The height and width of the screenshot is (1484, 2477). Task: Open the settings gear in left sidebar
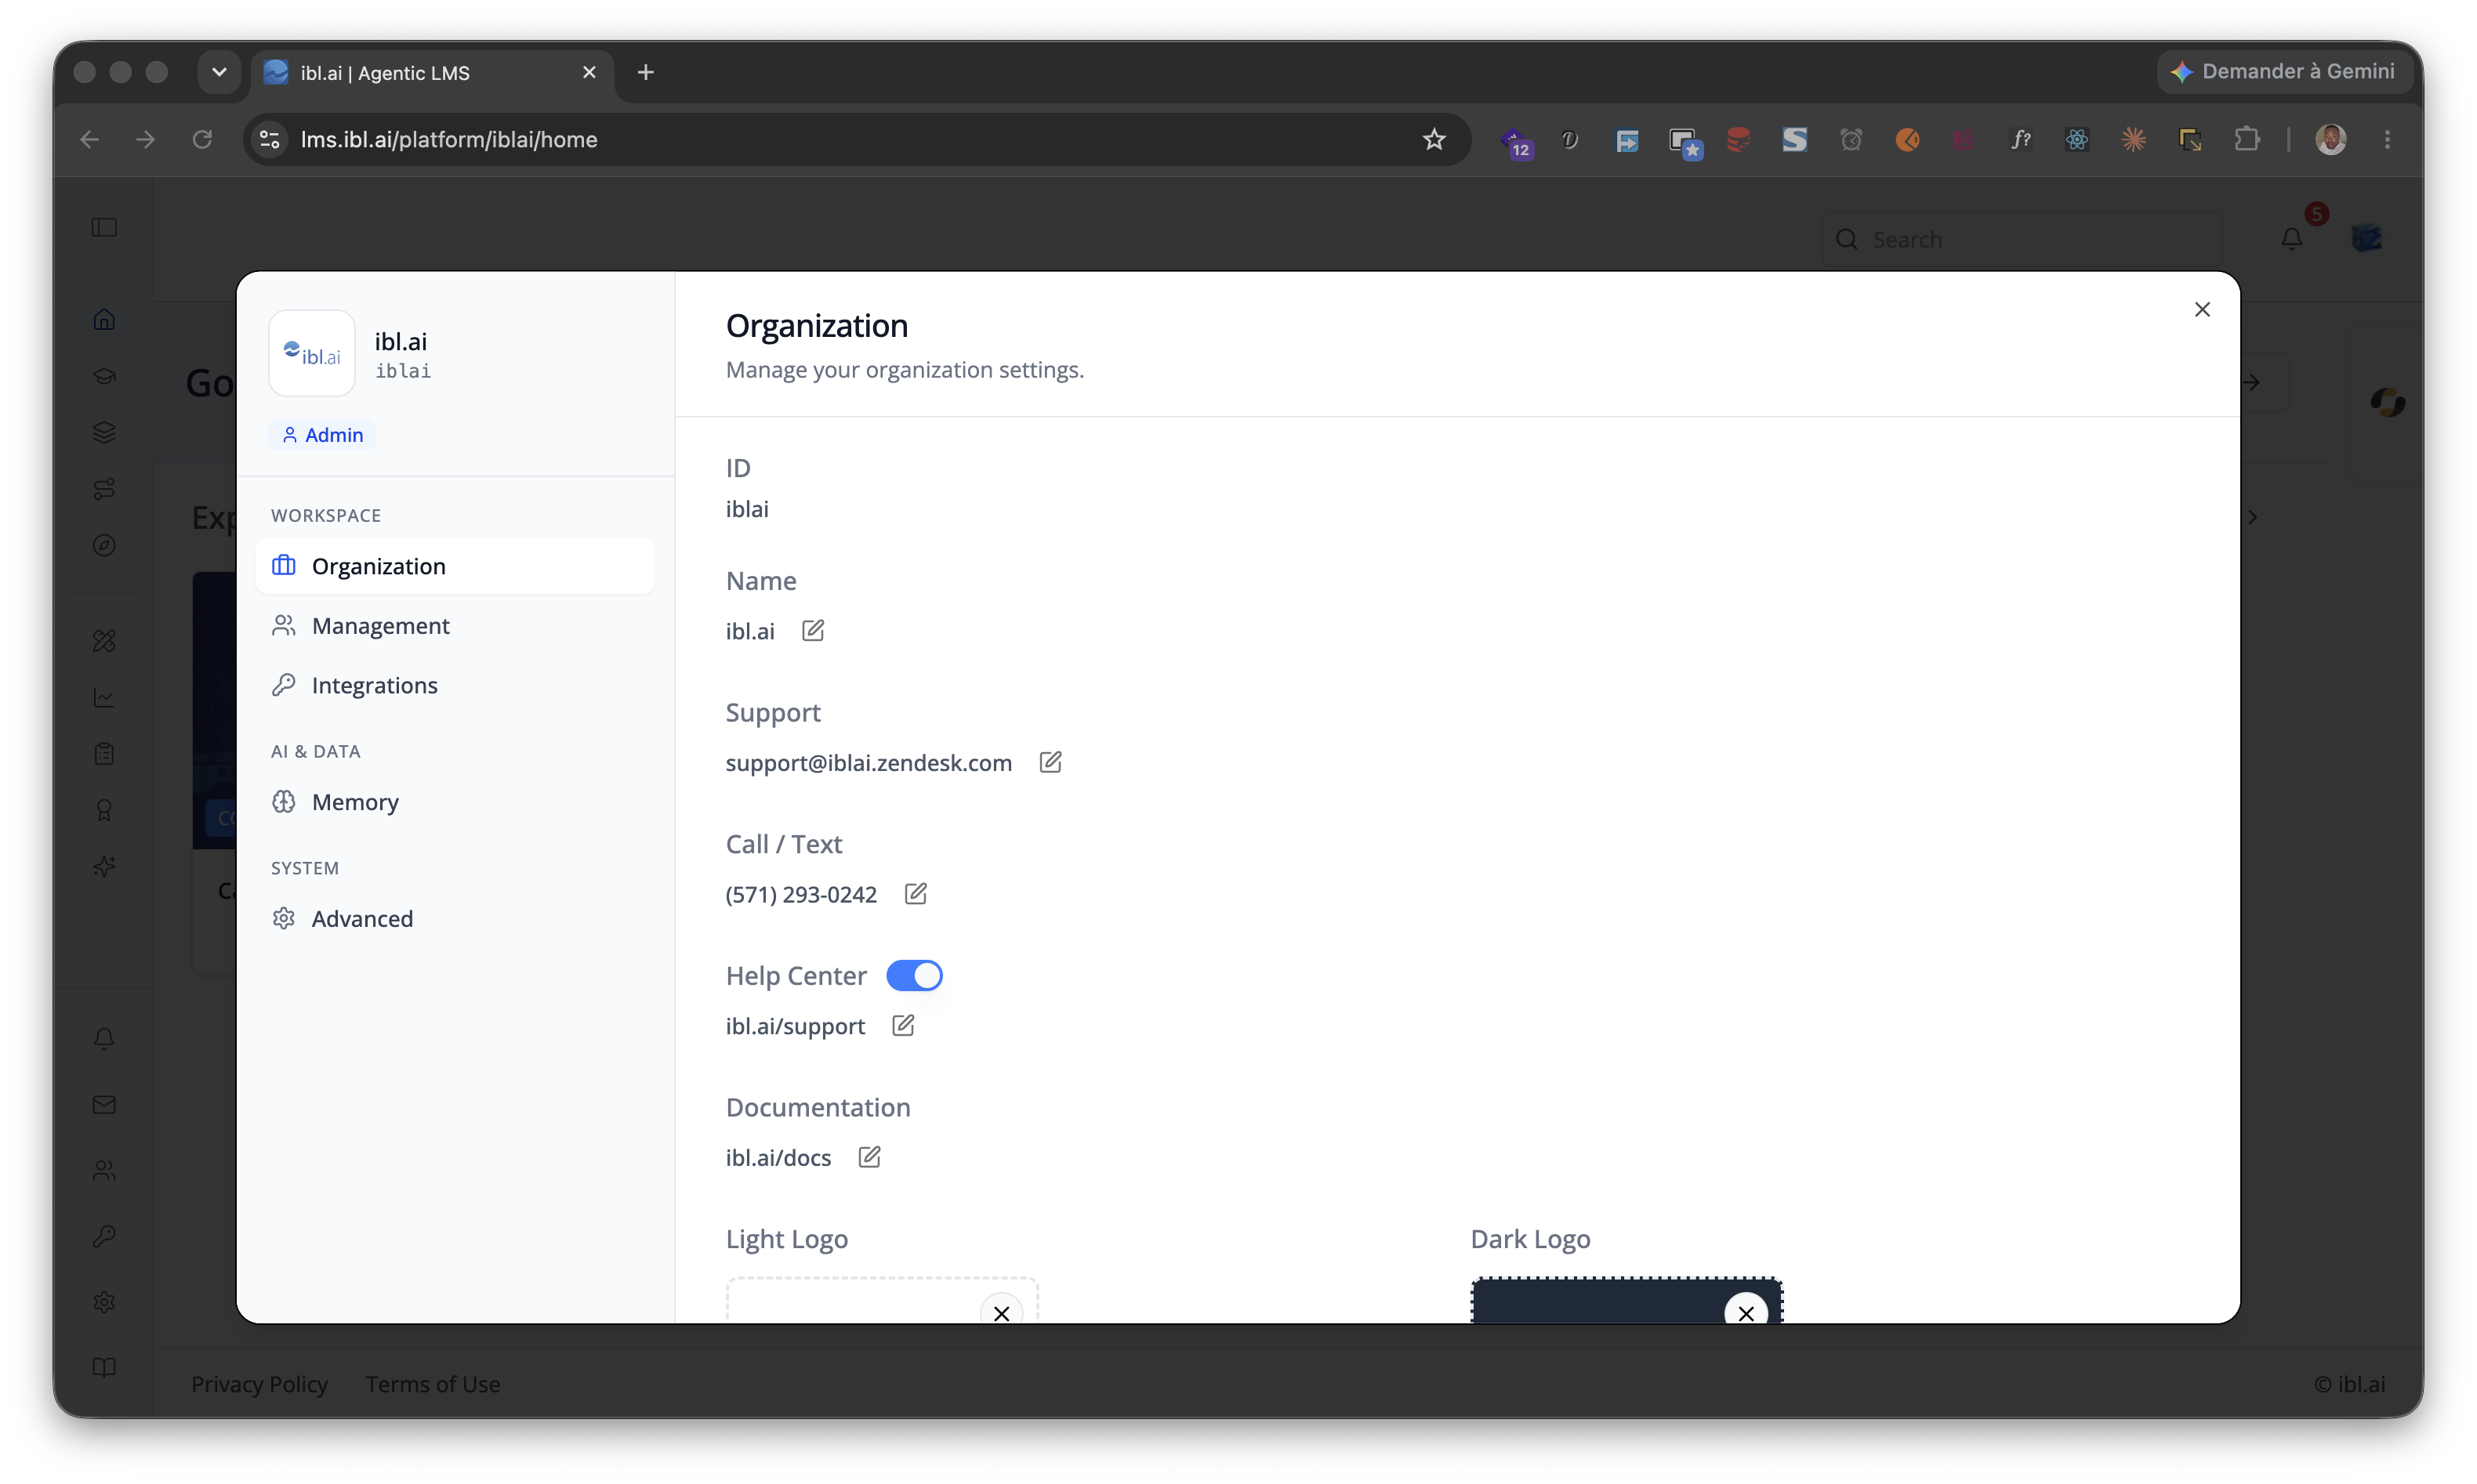pyautogui.click(x=104, y=1302)
